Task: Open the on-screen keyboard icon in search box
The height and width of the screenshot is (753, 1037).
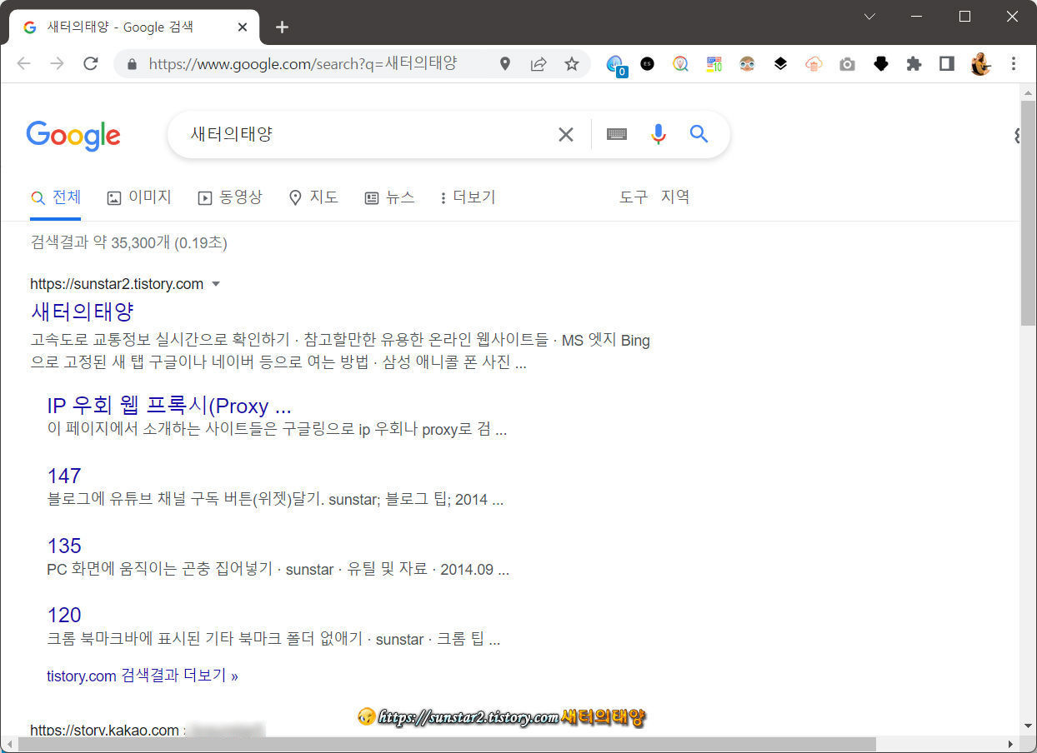Action: (x=616, y=134)
